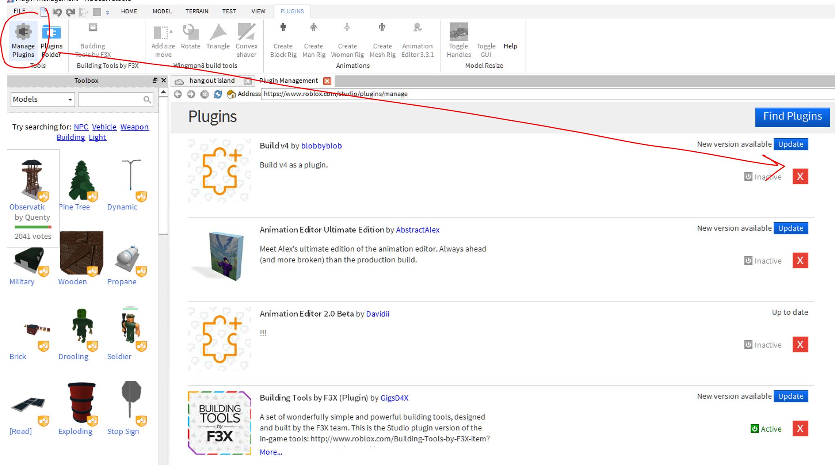The height and width of the screenshot is (465, 835).
Task: Expand quick access toolbar dropdown arrow
Action: (108, 13)
